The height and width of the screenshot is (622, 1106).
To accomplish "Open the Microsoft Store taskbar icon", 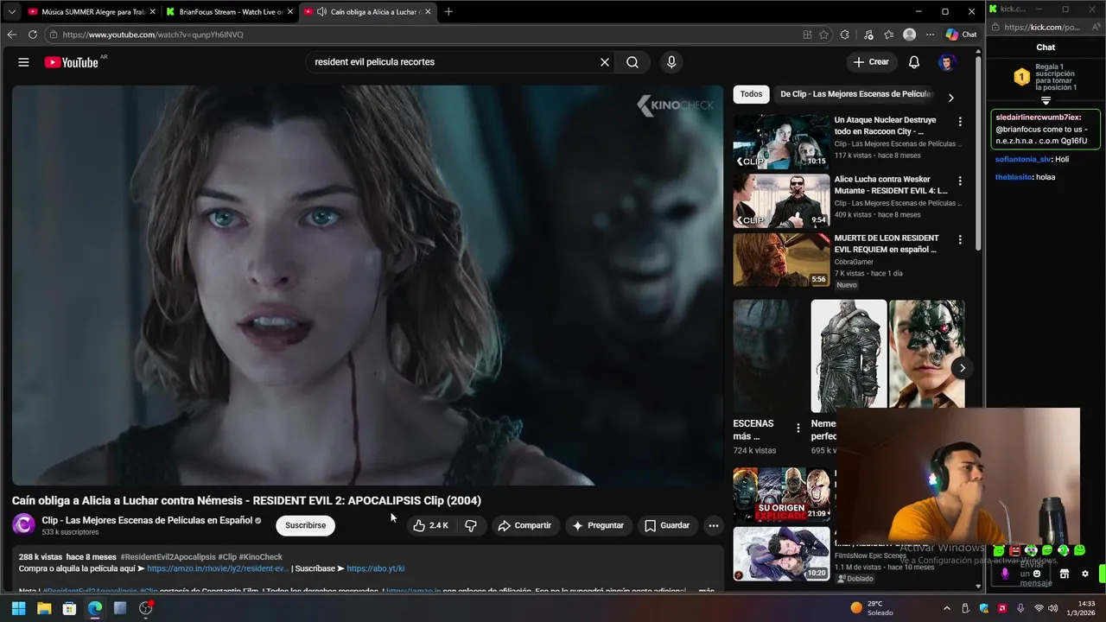I will (x=69, y=608).
